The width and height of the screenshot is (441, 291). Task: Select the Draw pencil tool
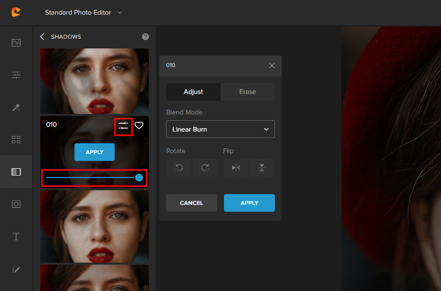click(x=16, y=269)
